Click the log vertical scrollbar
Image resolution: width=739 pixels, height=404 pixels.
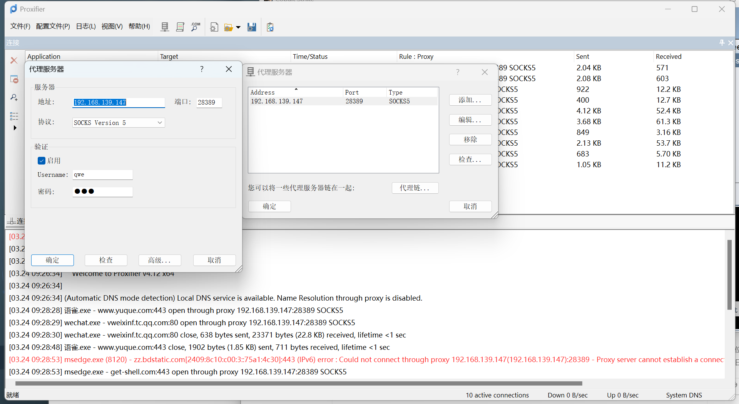pos(729,275)
